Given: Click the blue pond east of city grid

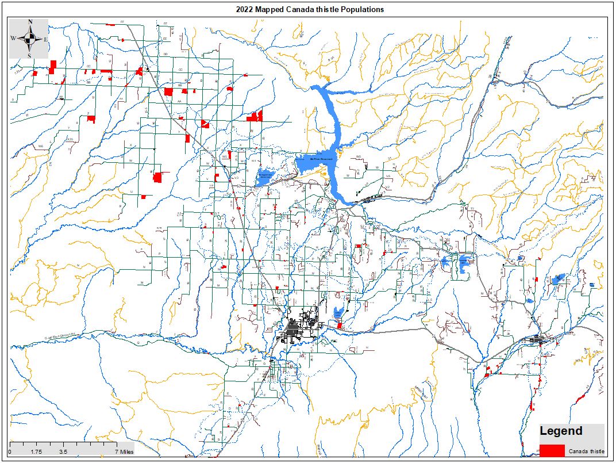Looking at the screenshot, I should (x=339, y=312).
